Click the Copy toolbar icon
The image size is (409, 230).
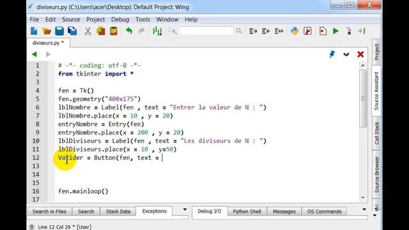point(101,31)
